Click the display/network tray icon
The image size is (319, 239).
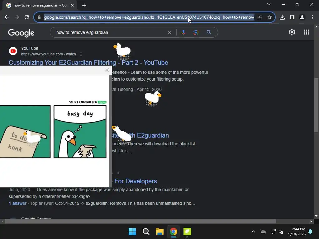click(x=273, y=232)
